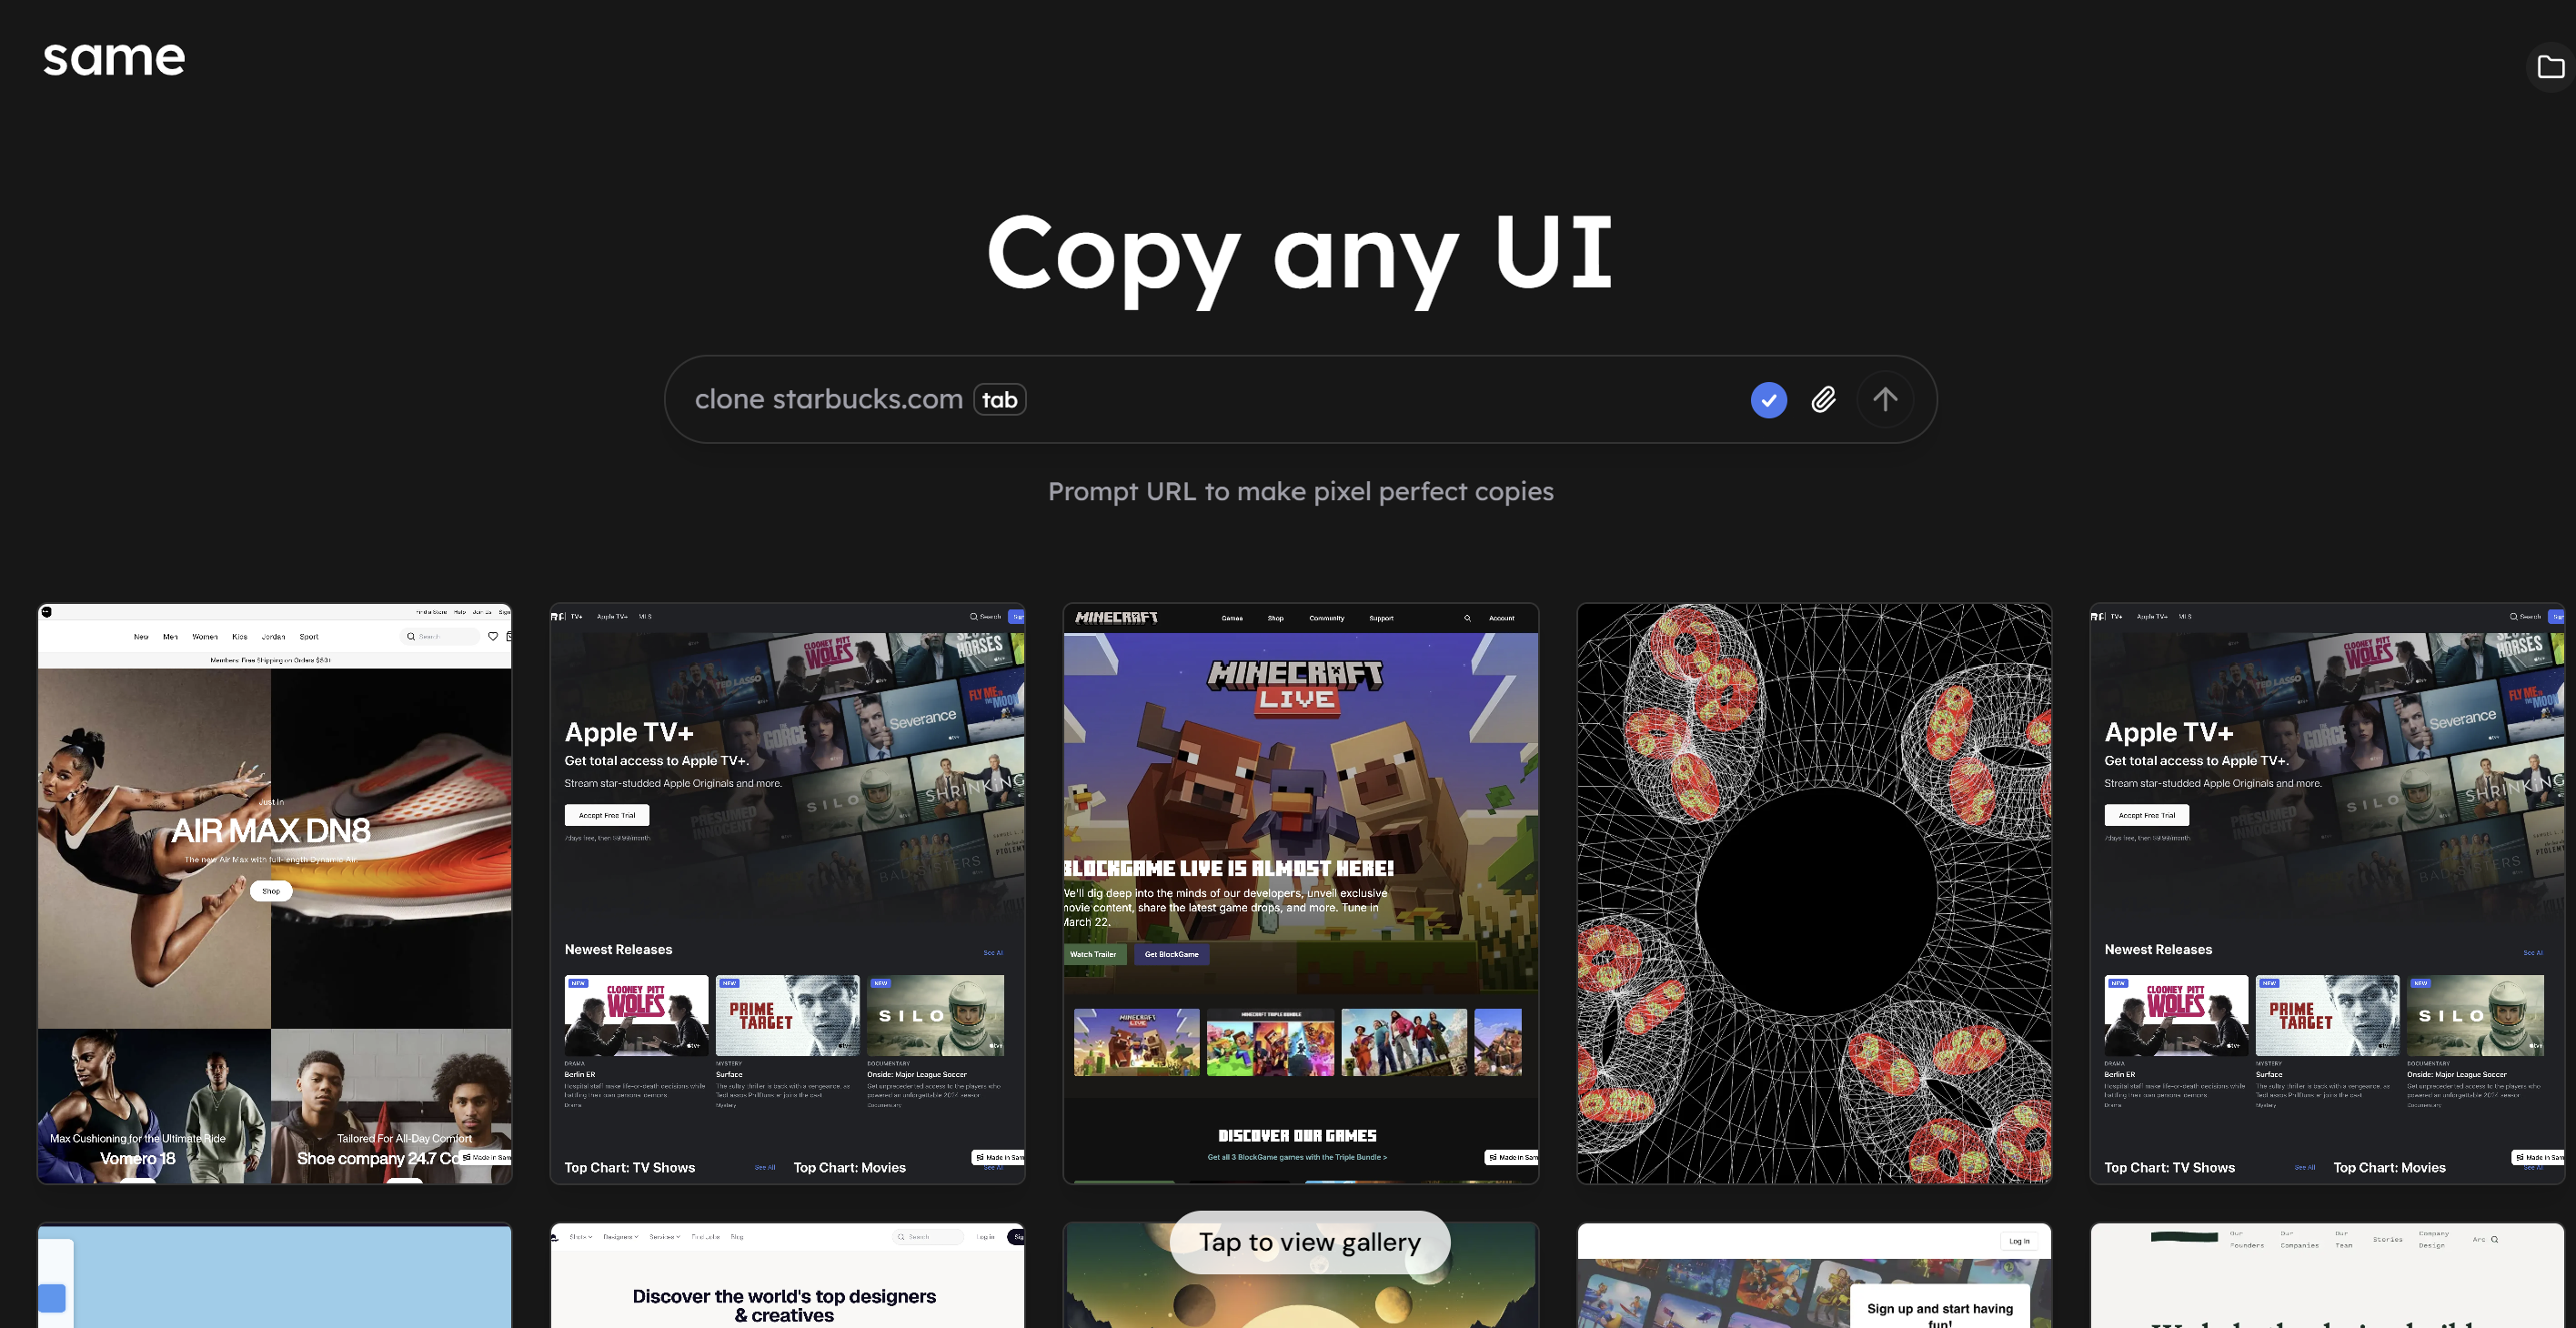This screenshot has height=1328, width=2576.
Task: Expand the Designers dropdown in the designers preview
Action: tap(620, 1237)
